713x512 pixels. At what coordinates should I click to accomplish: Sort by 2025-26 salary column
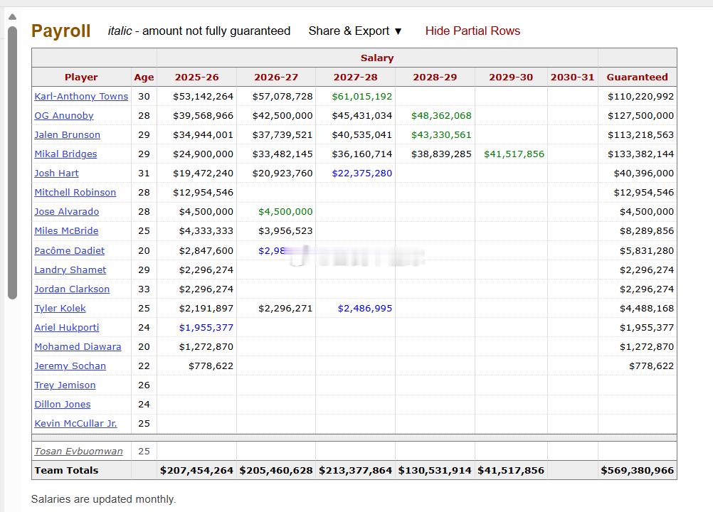(196, 77)
